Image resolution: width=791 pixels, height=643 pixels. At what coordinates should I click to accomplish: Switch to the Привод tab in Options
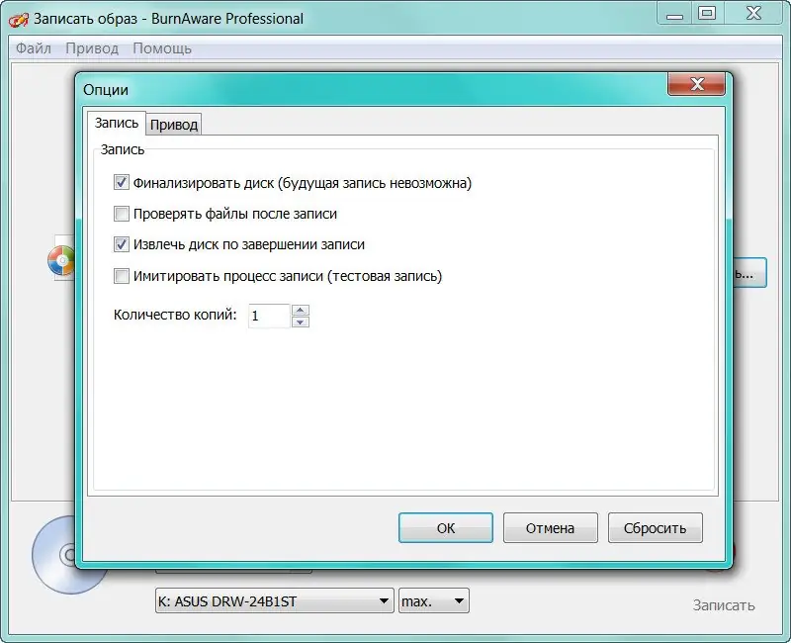click(174, 125)
